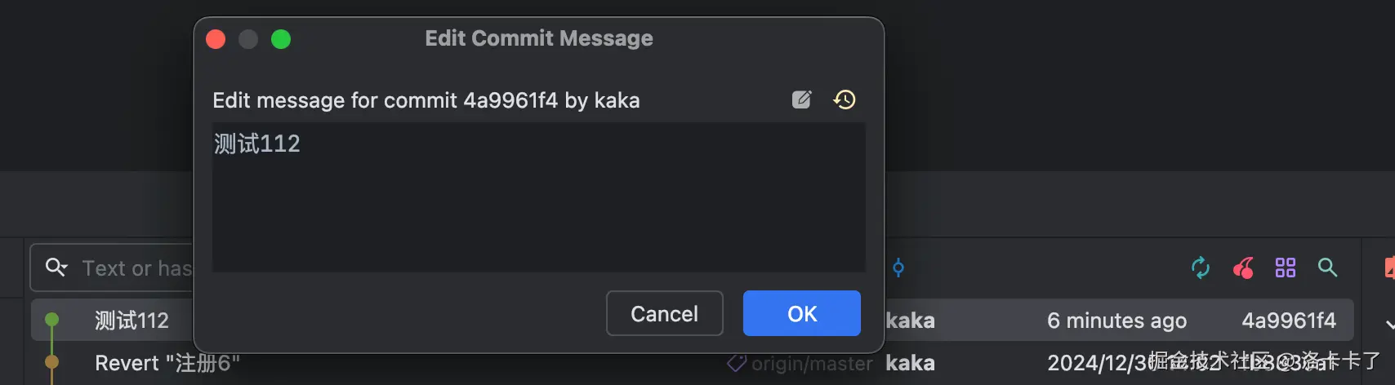1395x385 pixels.
Task: Click the cherry-pick icon
Action: 1243,268
